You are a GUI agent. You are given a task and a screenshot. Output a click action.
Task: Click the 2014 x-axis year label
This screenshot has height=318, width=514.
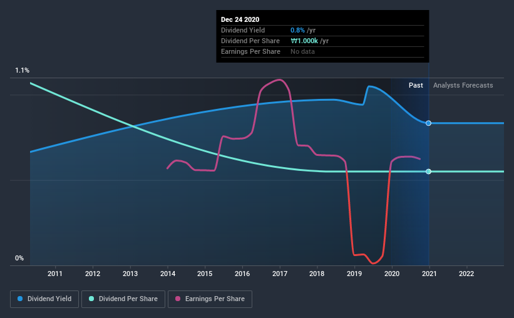(168, 274)
